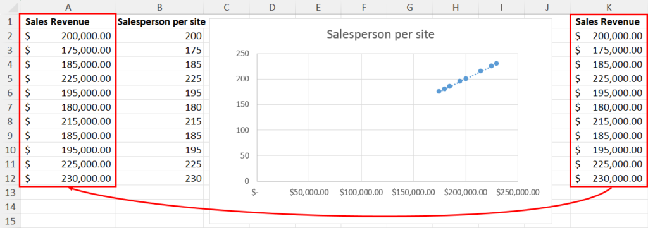Select cell K7 with $180,000.00
Viewport: 648px width, 228px height.
(609, 107)
